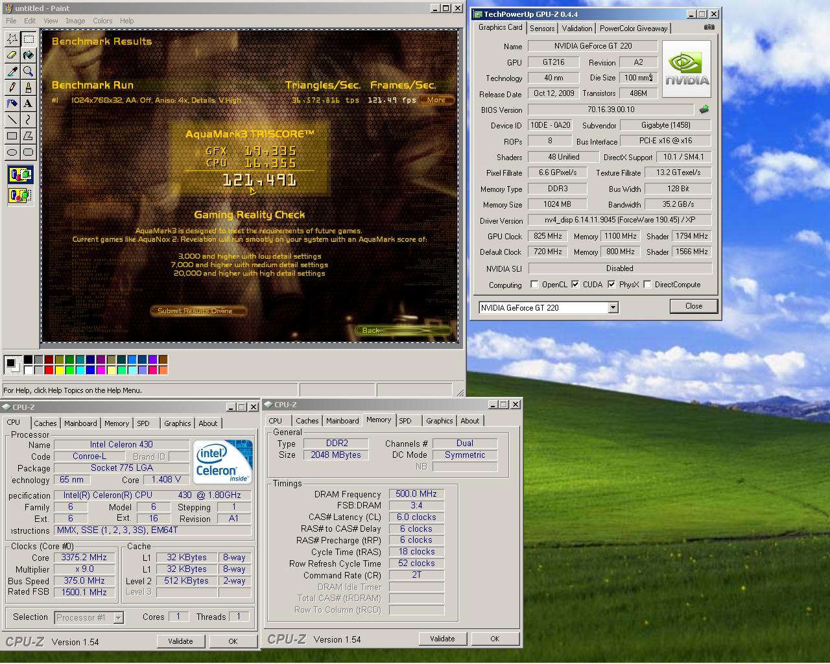Choose the opaque selection option icon
This screenshot has width=830, height=664.
pos(20,174)
